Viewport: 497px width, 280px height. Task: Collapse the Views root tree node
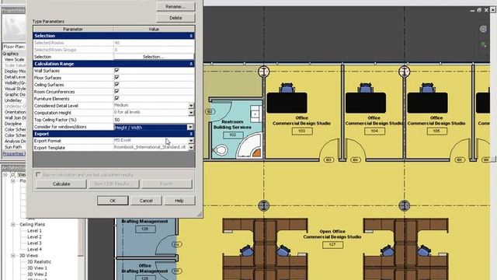(5, 174)
